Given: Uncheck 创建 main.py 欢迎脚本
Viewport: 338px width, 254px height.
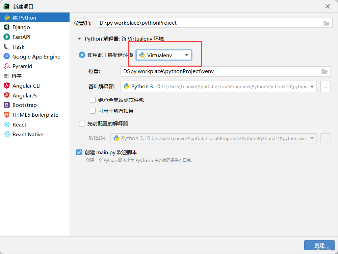Looking at the screenshot, I should [x=79, y=152].
